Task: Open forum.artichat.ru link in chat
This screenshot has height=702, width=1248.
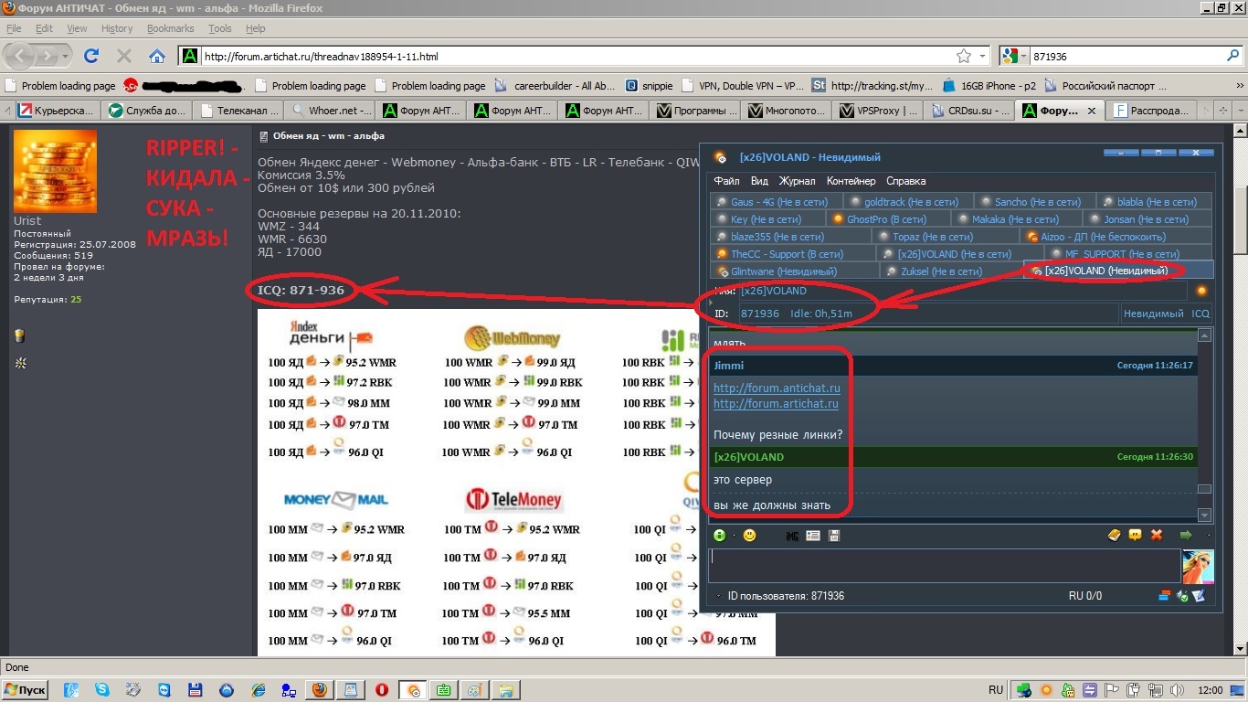Action: (776, 404)
